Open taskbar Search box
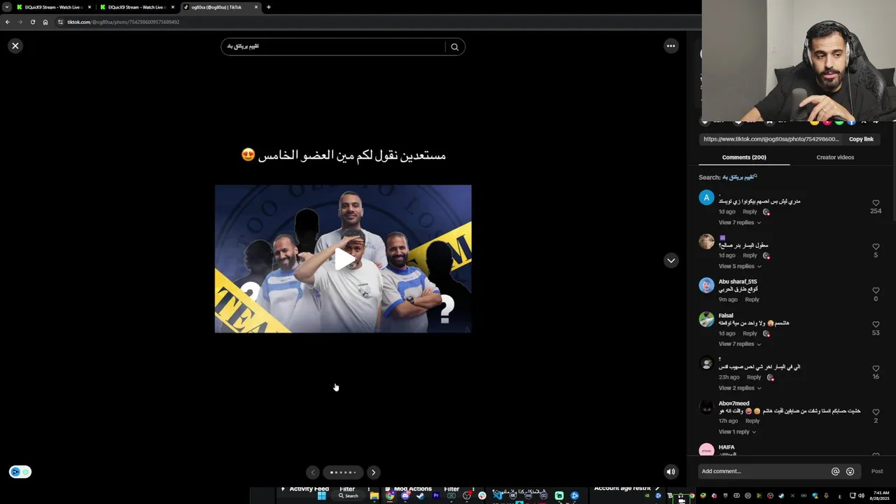This screenshot has width=896, height=504. (x=348, y=496)
